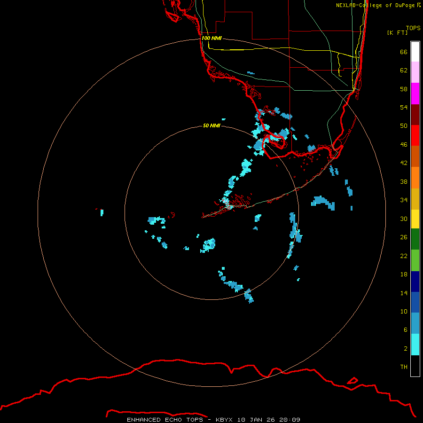Click the dark green legend swatch
This screenshot has width=423, height=423.
click(415, 239)
